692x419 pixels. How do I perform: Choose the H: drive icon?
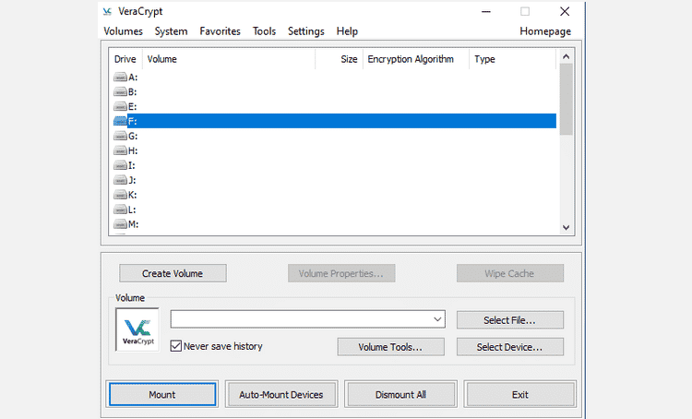(120, 150)
